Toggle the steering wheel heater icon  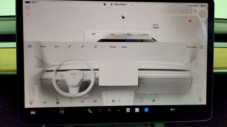pyautogui.click(x=57, y=102)
